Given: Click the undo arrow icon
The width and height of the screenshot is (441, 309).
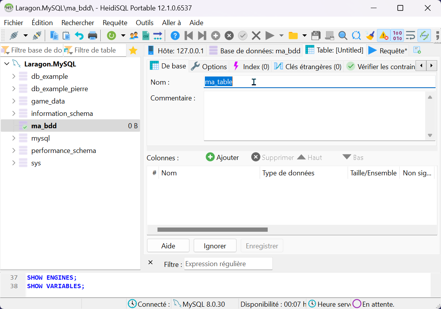Looking at the screenshot, I should (79, 36).
